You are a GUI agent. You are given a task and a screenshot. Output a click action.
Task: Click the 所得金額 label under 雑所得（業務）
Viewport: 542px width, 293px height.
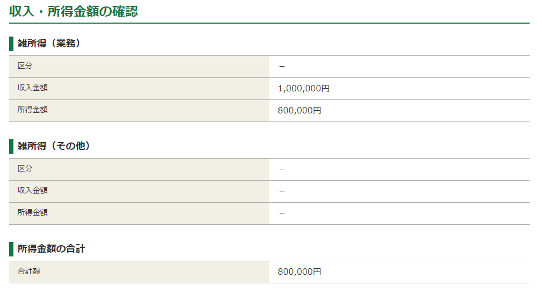32,110
